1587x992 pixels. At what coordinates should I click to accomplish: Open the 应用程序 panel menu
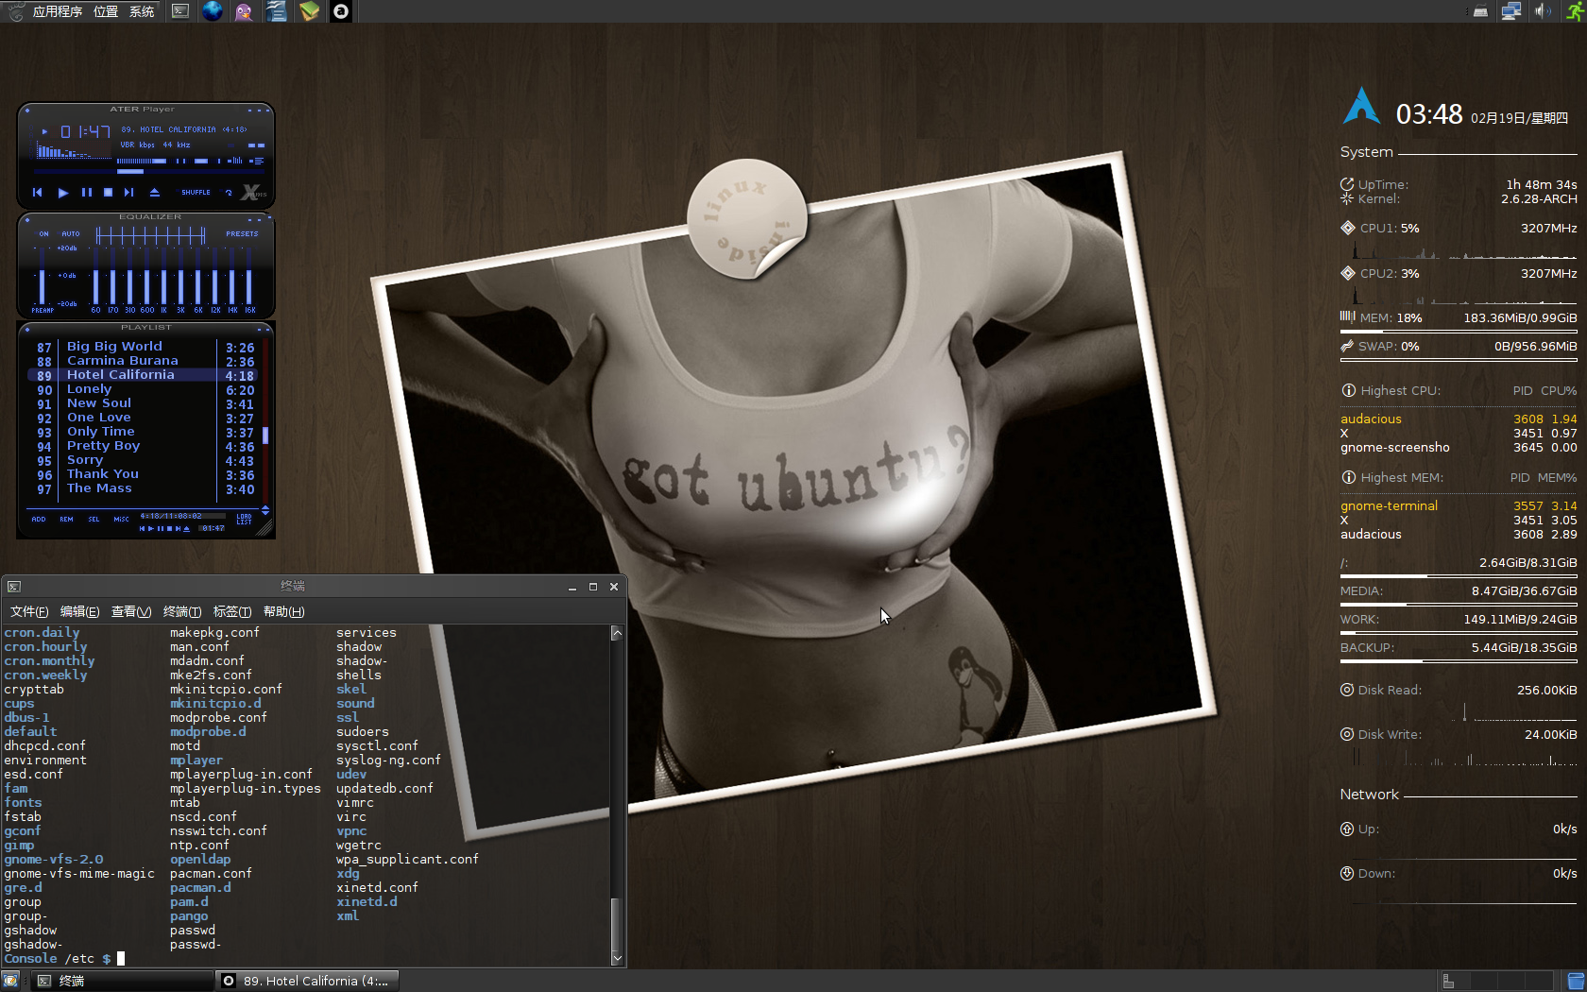pyautogui.click(x=58, y=11)
